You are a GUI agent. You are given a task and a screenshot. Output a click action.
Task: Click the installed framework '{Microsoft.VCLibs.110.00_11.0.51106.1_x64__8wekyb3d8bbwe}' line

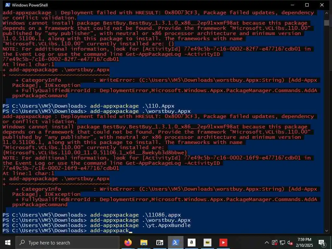point(95,153)
